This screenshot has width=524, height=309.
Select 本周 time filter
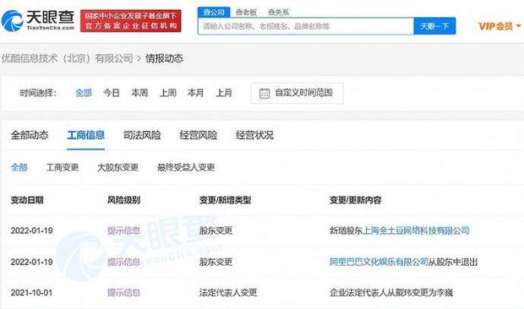(x=139, y=93)
